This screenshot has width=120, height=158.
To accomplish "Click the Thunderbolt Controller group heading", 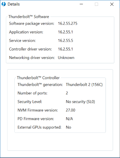I will pyautogui.click(x=38, y=78).
